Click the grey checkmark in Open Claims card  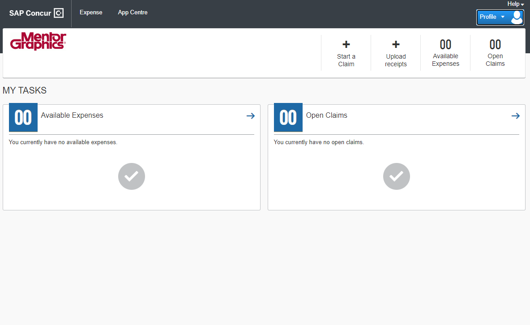397,176
